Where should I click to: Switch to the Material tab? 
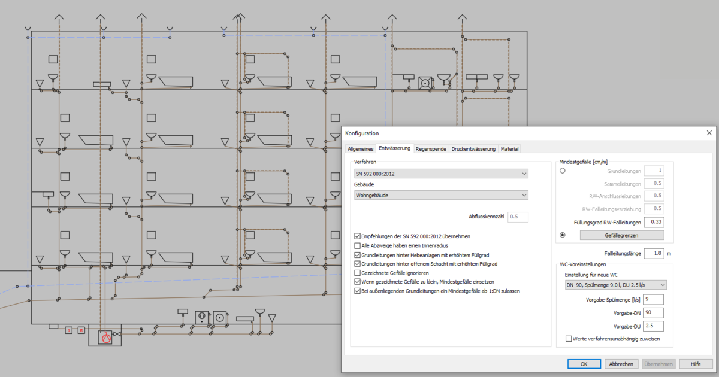point(509,148)
